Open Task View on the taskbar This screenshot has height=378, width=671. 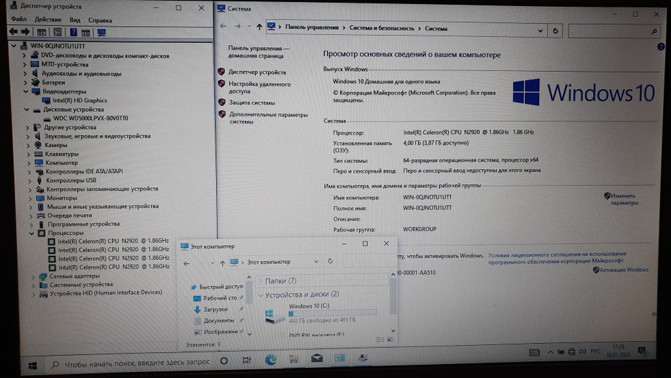[246, 361]
